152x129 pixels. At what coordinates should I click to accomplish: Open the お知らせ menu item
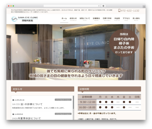(x=73, y=19)
